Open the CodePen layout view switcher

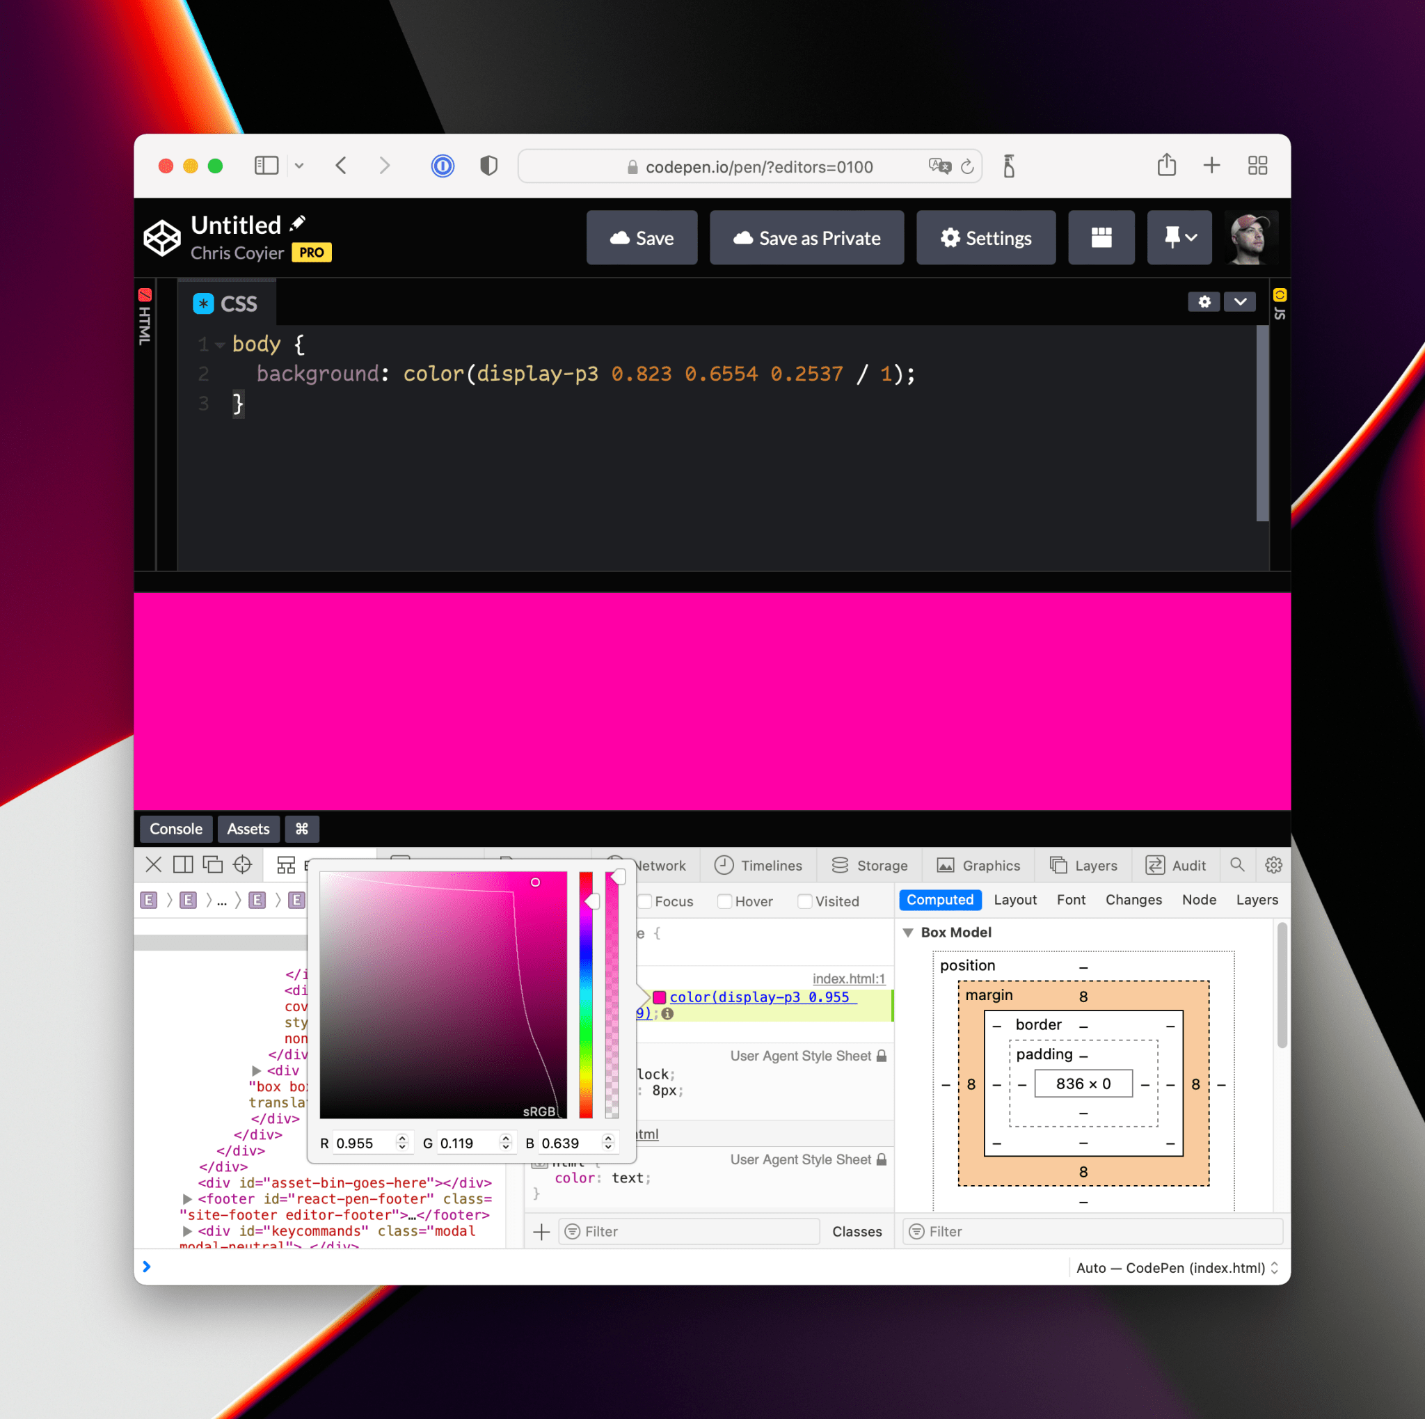coord(1101,237)
